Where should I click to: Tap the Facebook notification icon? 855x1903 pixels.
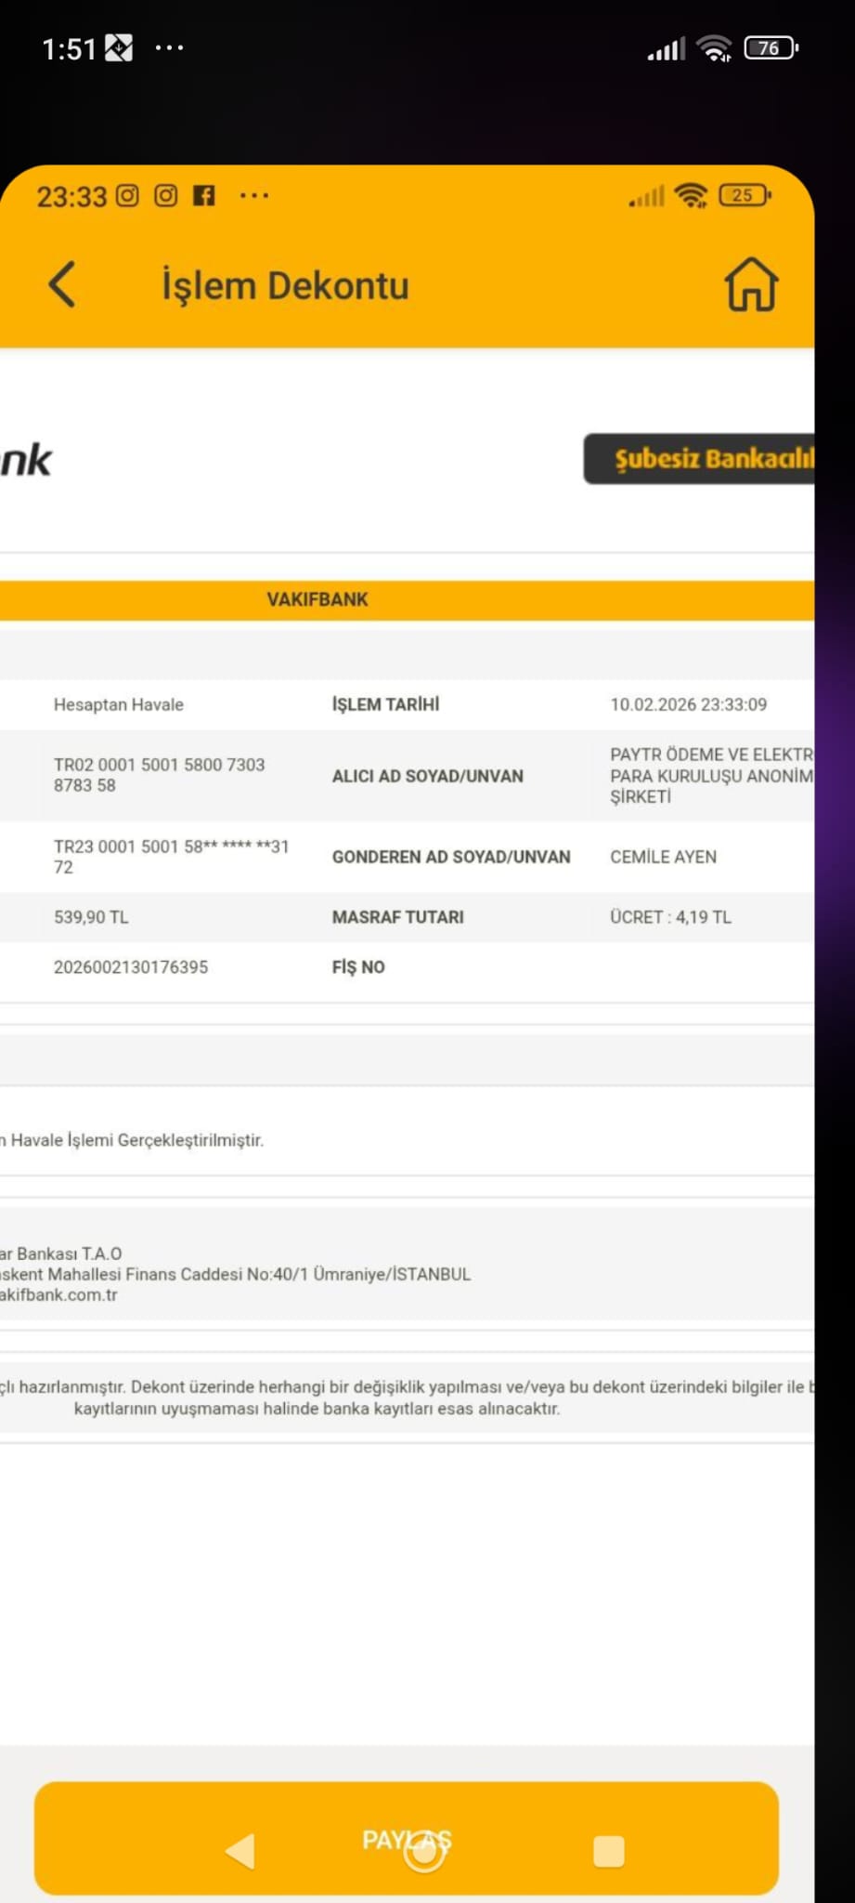[203, 195]
